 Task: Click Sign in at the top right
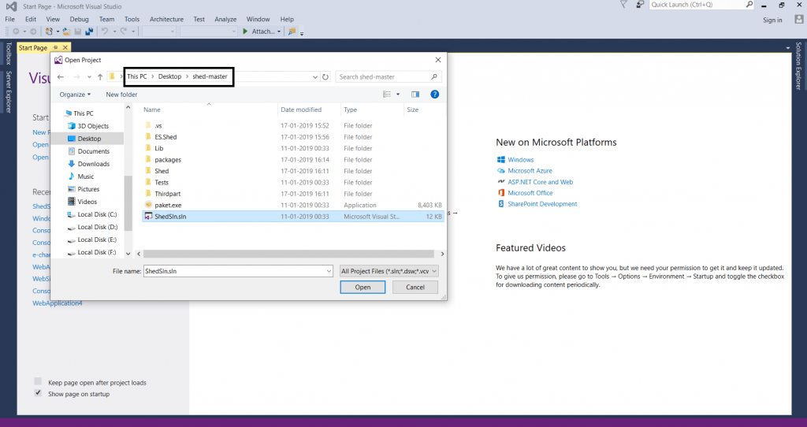[x=772, y=20]
